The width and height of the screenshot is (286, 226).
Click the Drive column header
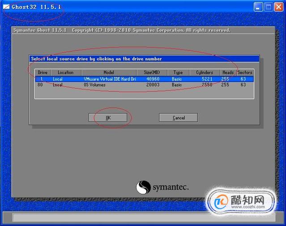(43, 72)
